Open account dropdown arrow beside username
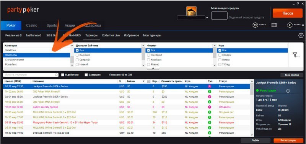 point(207,18)
